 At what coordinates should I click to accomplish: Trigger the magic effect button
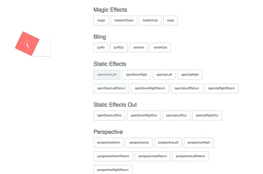pyautogui.click(x=101, y=20)
